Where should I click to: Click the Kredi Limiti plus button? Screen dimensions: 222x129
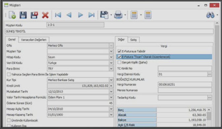(x=111, y=86)
